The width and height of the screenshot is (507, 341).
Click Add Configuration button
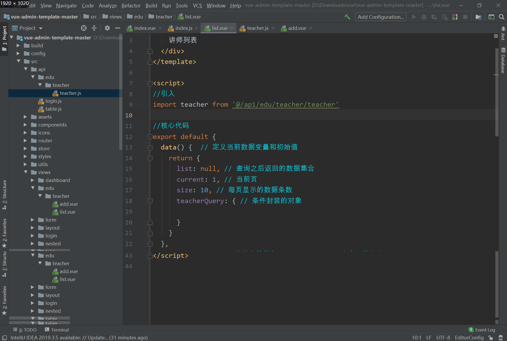[x=381, y=17]
